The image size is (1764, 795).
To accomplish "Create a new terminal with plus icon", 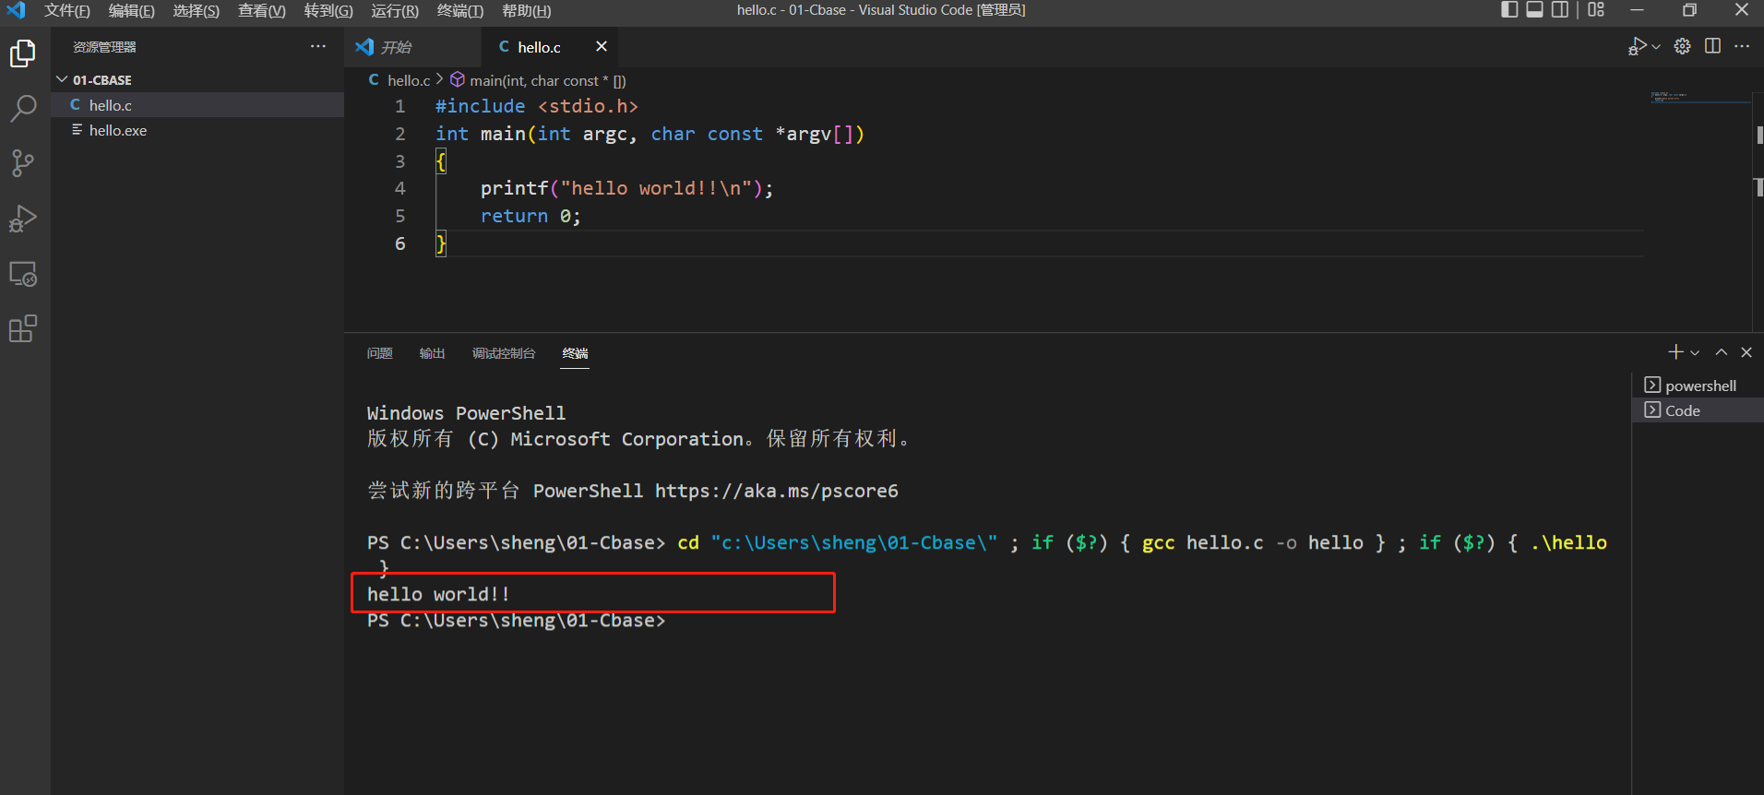I will point(1675,352).
